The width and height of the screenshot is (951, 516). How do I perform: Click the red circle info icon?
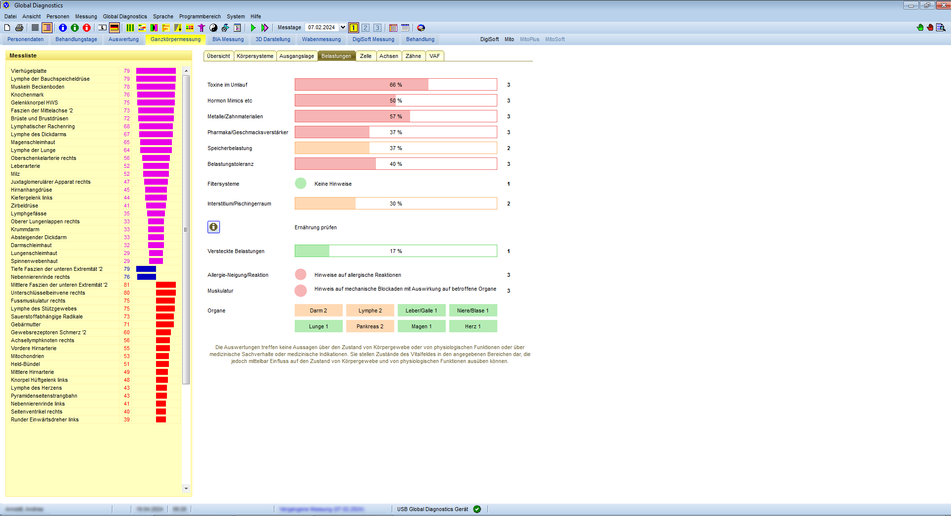click(87, 28)
